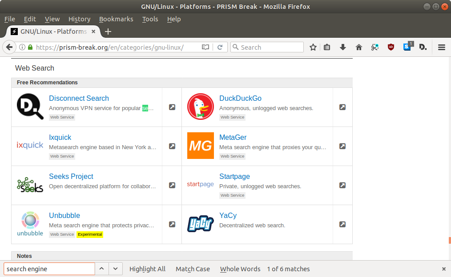Click the sparkle extension icon next to home
The width and height of the screenshot is (451, 277).
(374, 47)
